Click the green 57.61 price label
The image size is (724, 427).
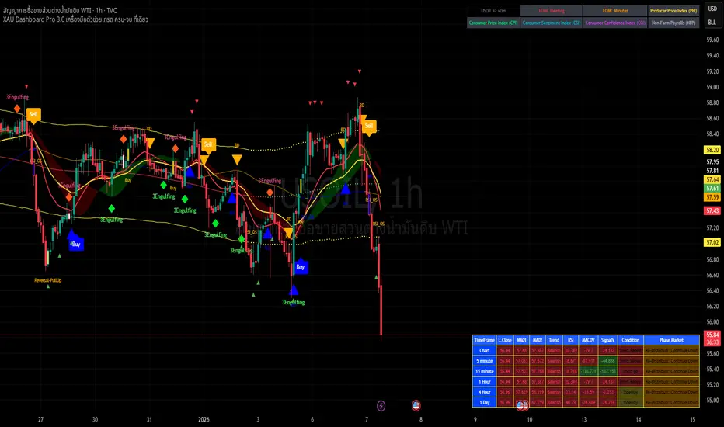click(x=712, y=189)
